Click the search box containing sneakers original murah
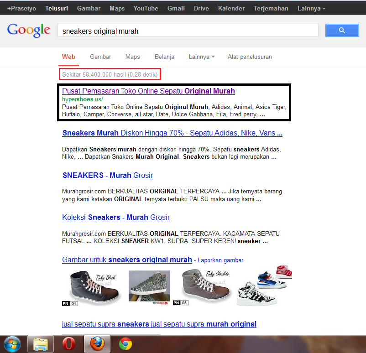The height and width of the screenshot is (353, 366). tap(188, 31)
